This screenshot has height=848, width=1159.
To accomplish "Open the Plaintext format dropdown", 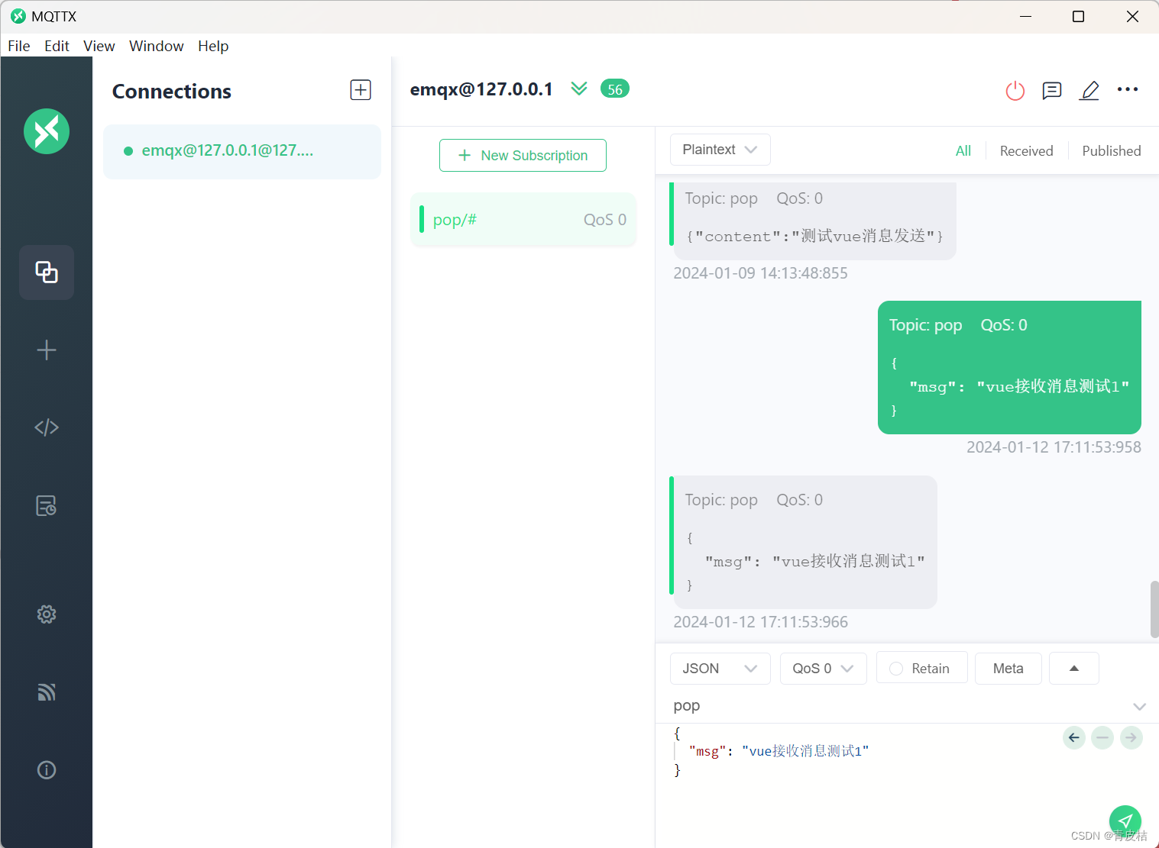I will [720, 150].
